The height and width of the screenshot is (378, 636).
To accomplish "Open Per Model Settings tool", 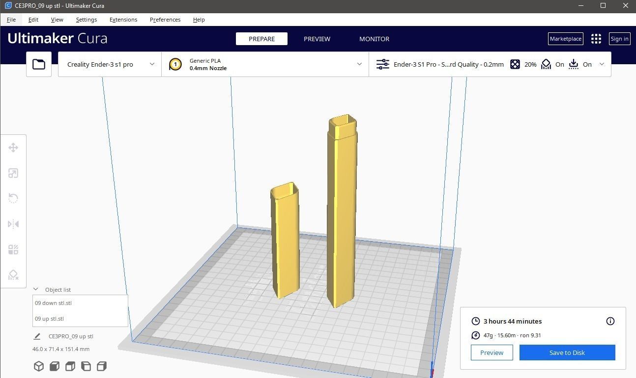I will tap(13, 250).
